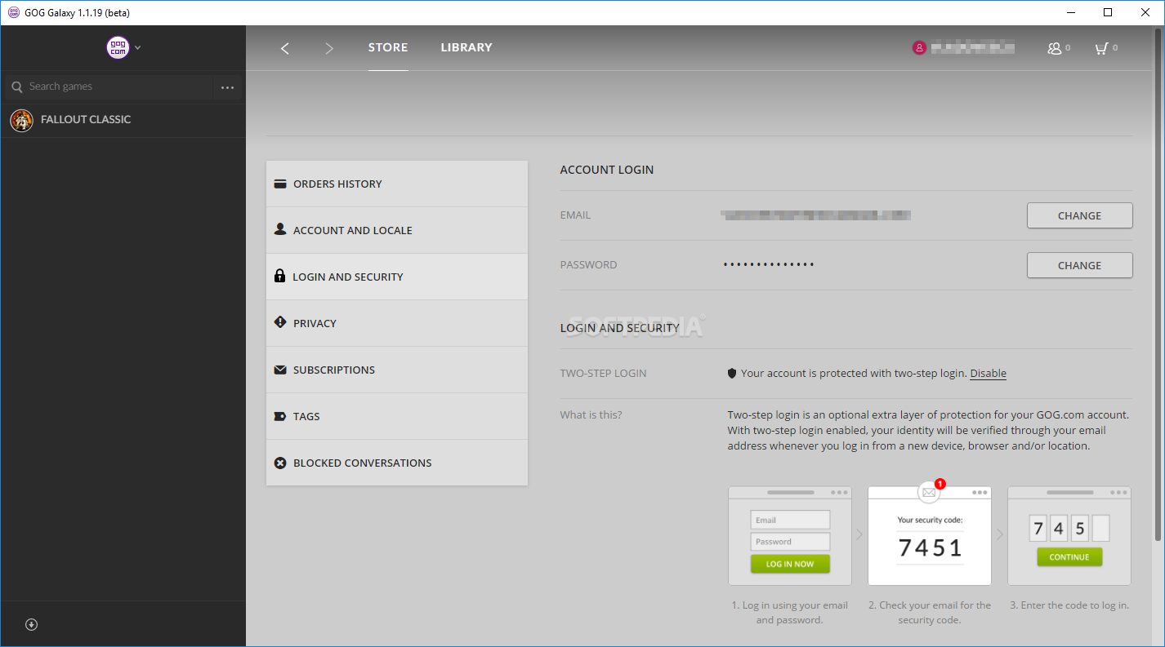
Task: Select FALLOUT CLASSIC in the sidebar
Action: pos(123,120)
